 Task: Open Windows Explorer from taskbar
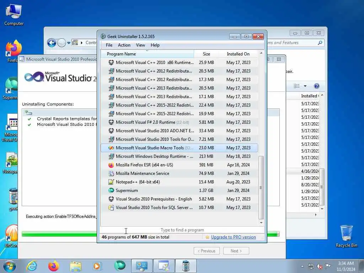tap(76, 266)
